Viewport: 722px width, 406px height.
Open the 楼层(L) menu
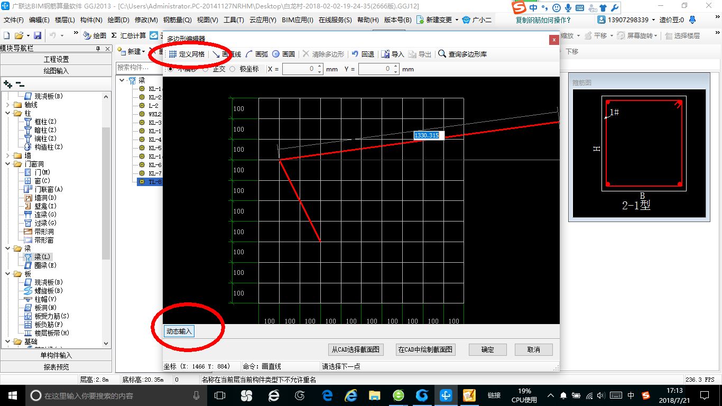65,20
